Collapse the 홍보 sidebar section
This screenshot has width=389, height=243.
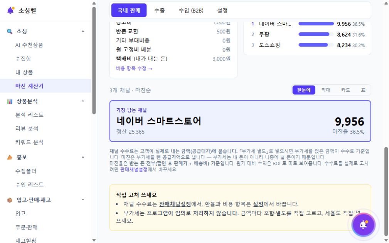[x=83, y=157]
